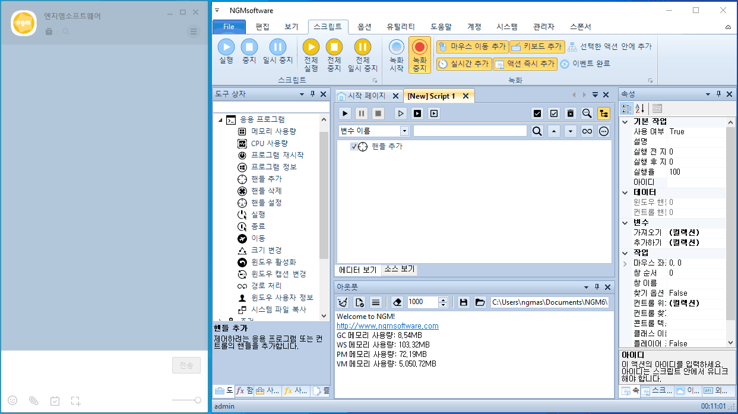Click black square play icon in editor toolbar

(x=417, y=113)
